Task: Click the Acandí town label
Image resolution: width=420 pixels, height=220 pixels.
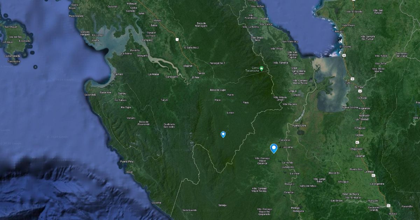Action: coord(265,19)
